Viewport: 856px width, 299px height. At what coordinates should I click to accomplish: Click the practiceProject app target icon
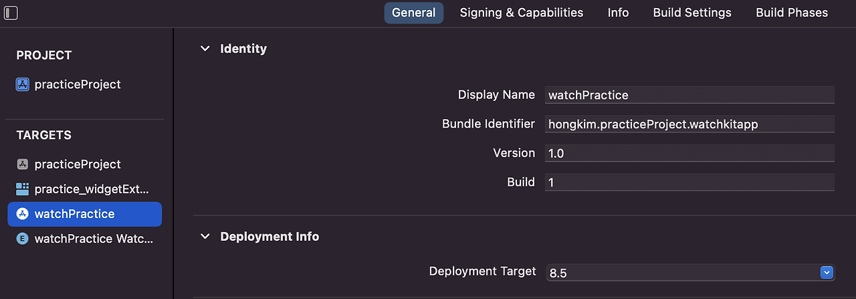click(x=23, y=164)
